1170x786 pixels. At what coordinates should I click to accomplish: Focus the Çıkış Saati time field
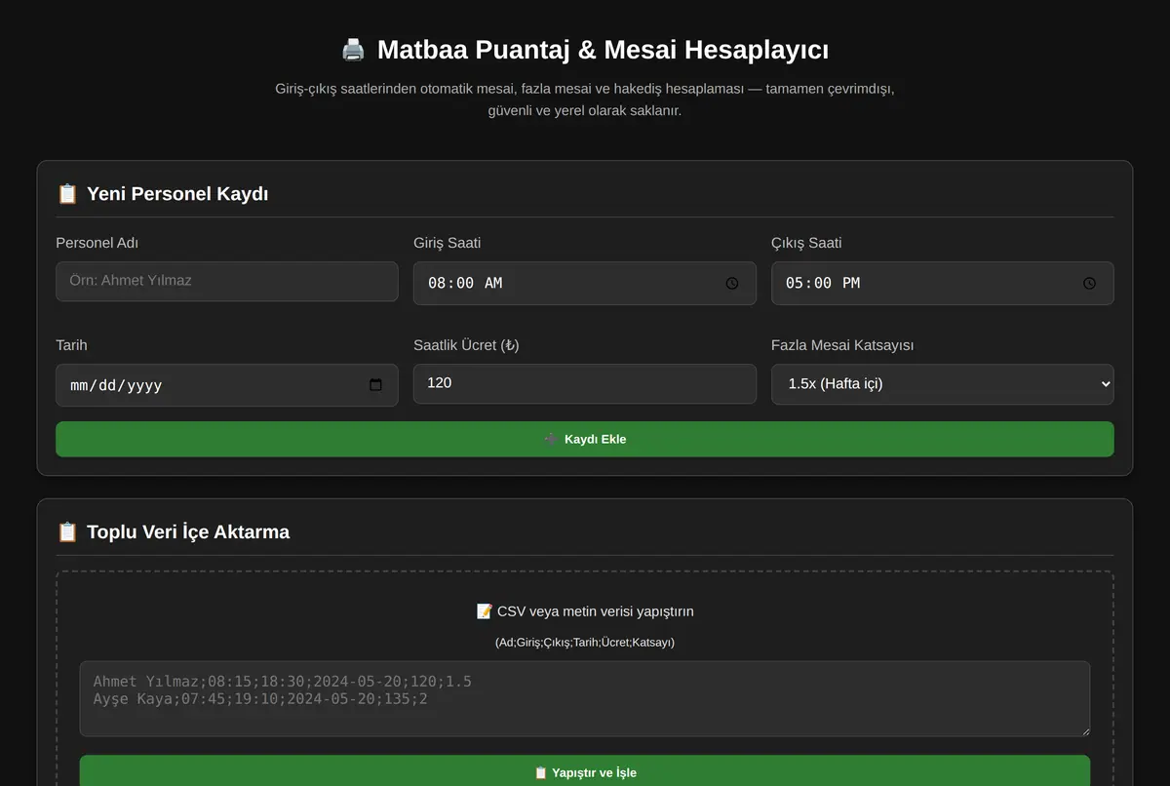[942, 283]
